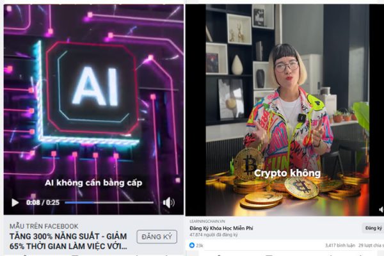Toggle sound icon on the crypto video
The image size is (384, 256).
[x=381, y=209]
